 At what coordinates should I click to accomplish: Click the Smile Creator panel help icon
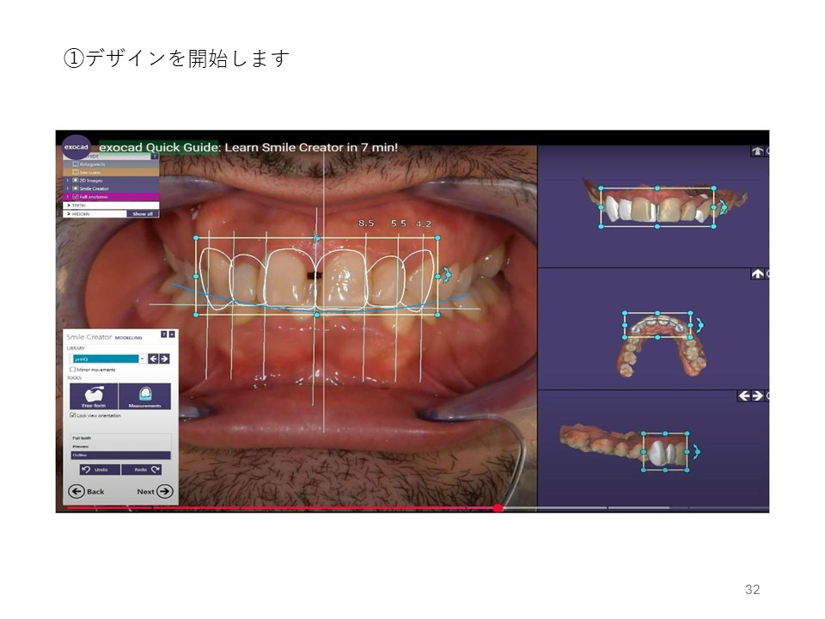click(163, 334)
